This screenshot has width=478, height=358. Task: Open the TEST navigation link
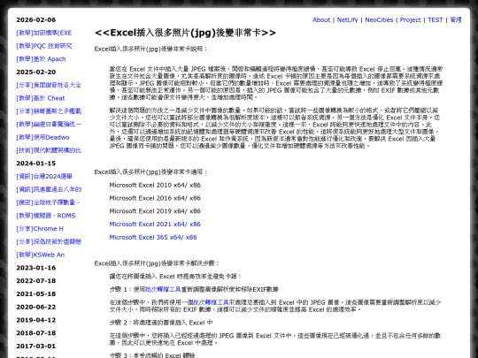coord(435,19)
